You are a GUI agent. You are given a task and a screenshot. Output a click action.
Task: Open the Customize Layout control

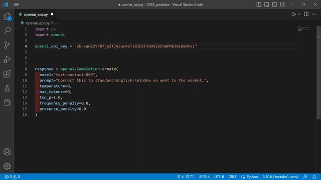pyautogui.click(x=282, y=4)
